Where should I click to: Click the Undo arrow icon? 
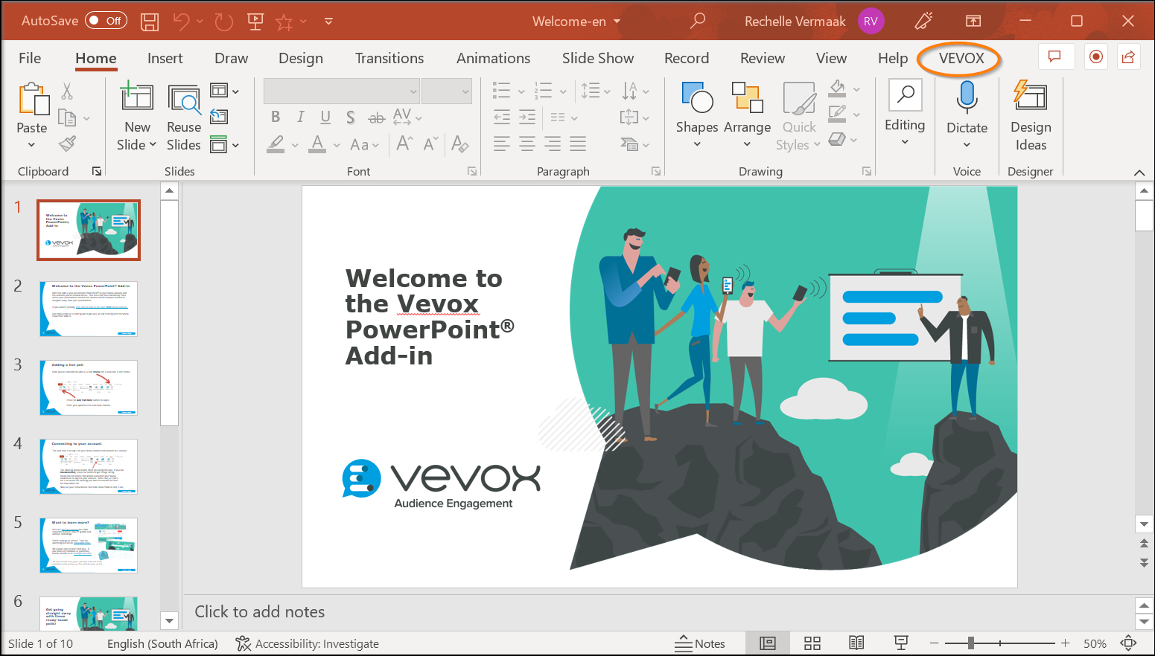click(181, 22)
